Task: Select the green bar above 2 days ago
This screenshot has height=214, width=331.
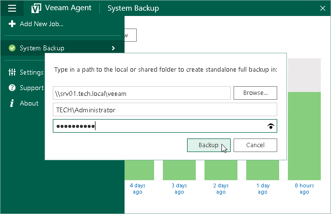Action: 221,170
